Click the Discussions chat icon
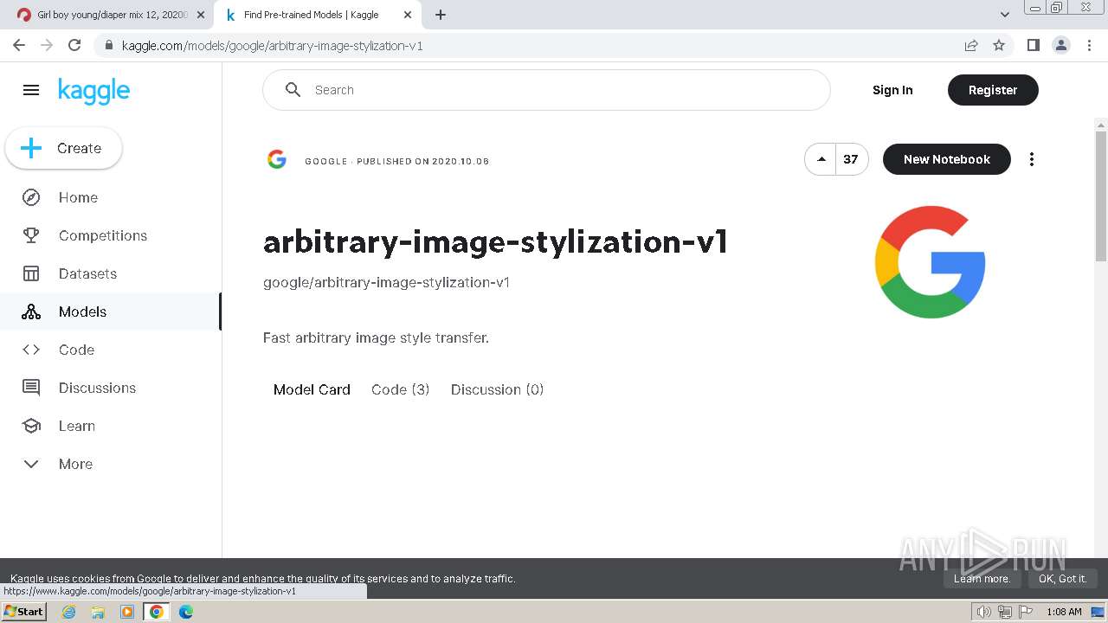 [x=31, y=388]
